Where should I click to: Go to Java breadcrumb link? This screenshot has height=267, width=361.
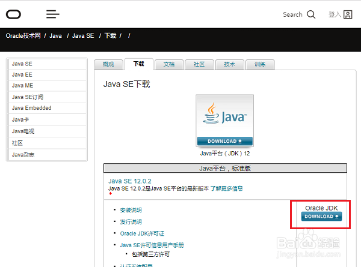[x=55, y=36]
